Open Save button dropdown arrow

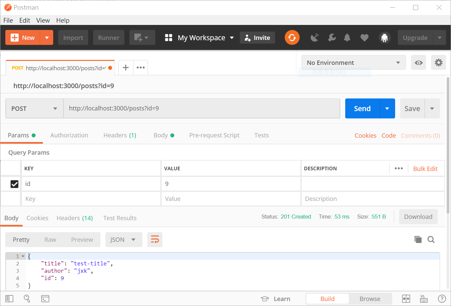(x=432, y=108)
